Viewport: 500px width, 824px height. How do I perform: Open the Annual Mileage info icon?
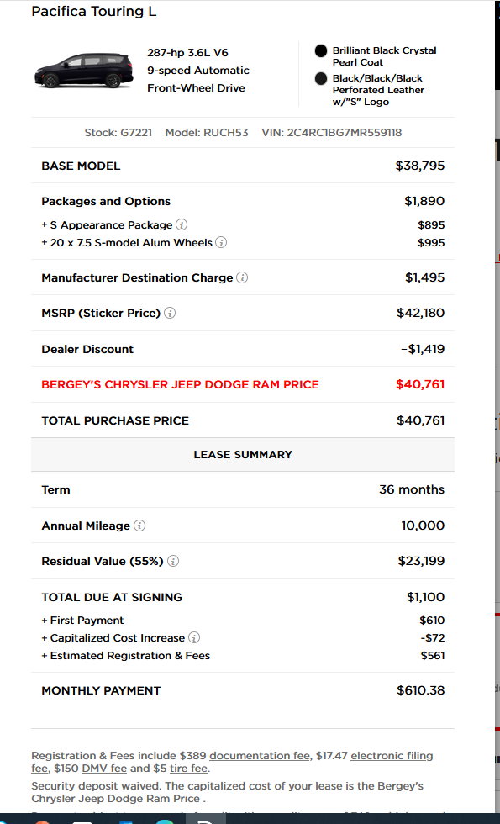coord(139,526)
